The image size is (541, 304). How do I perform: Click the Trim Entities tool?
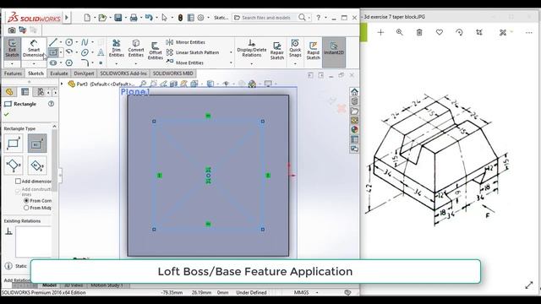[117, 49]
